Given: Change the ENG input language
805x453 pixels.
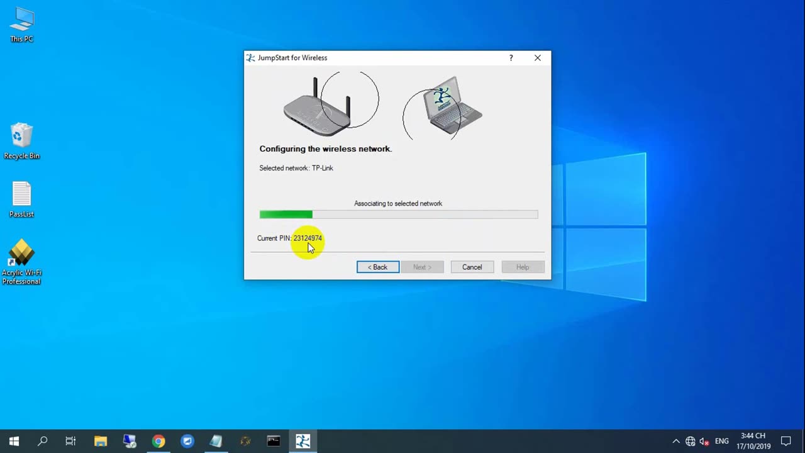Looking at the screenshot, I should 722,441.
